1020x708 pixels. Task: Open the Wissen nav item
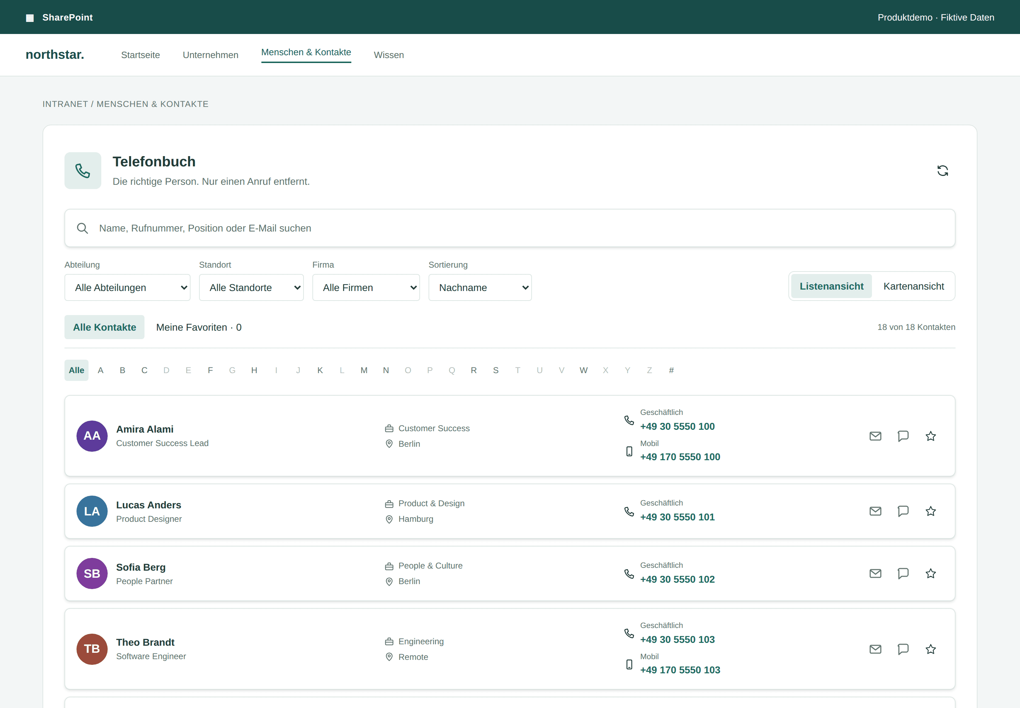pyautogui.click(x=389, y=55)
